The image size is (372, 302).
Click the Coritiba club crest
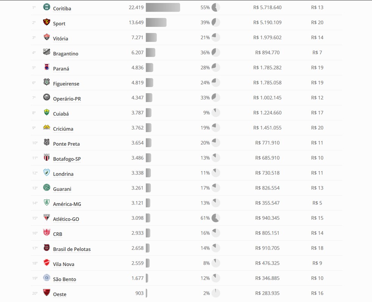click(46, 7)
